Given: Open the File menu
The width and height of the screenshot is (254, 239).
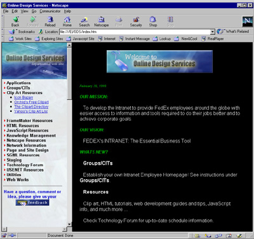Looking at the screenshot, I should point(6,11).
